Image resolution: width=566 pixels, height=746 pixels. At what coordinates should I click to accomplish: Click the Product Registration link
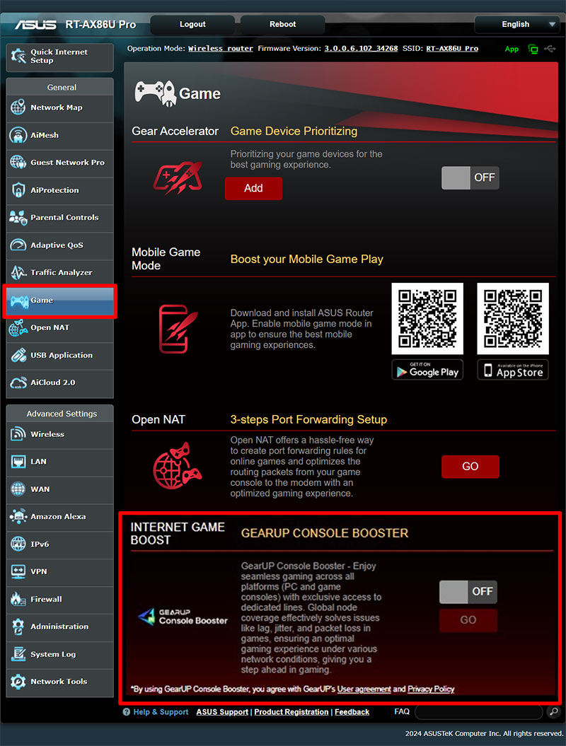click(291, 712)
